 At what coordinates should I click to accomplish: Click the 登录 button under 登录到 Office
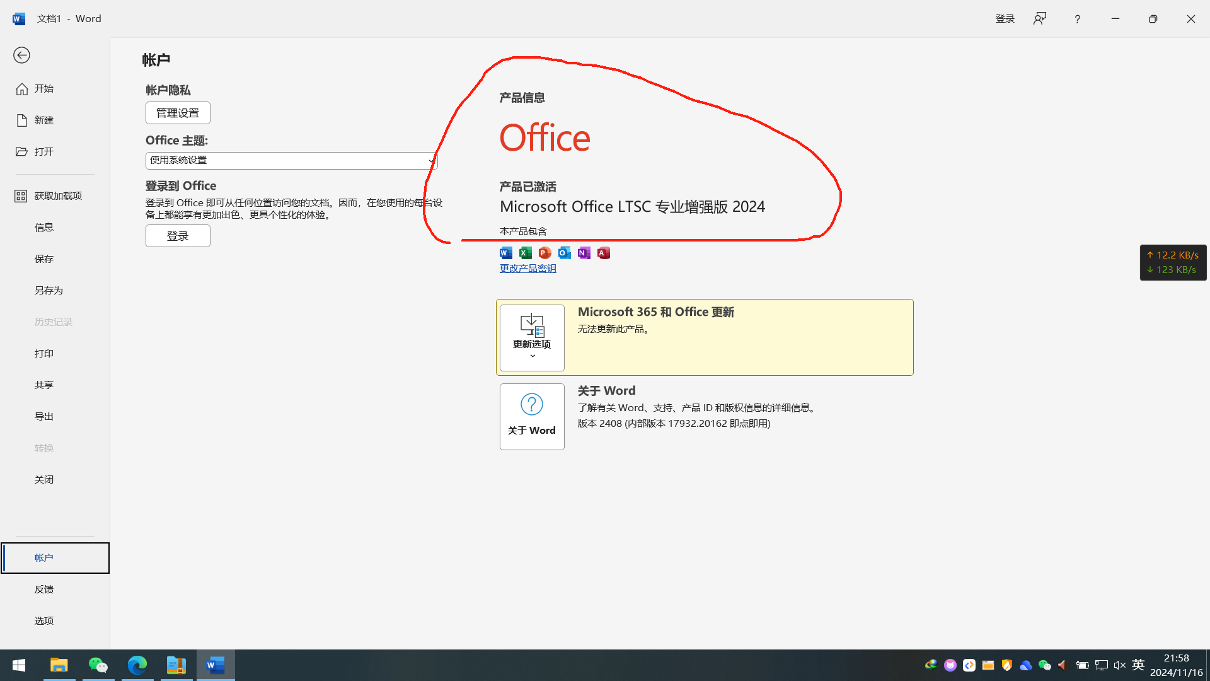(x=178, y=236)
